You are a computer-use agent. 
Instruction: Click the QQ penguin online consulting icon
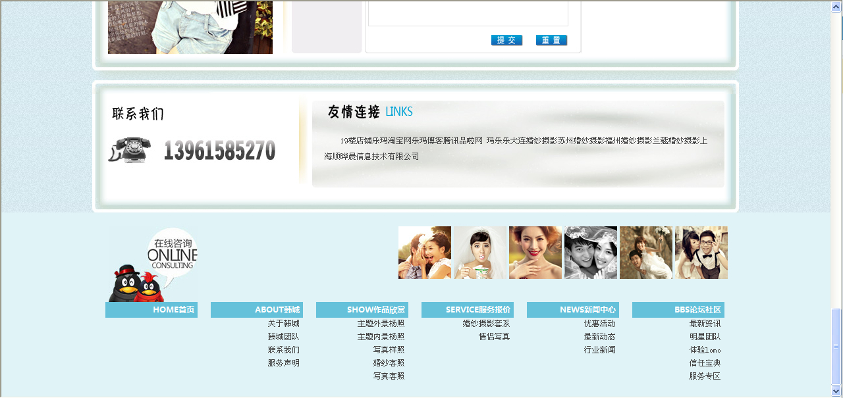click(x=152, y=264)
